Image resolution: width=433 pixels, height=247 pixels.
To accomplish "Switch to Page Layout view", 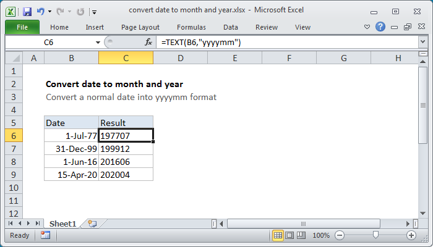I will (289, 235).
